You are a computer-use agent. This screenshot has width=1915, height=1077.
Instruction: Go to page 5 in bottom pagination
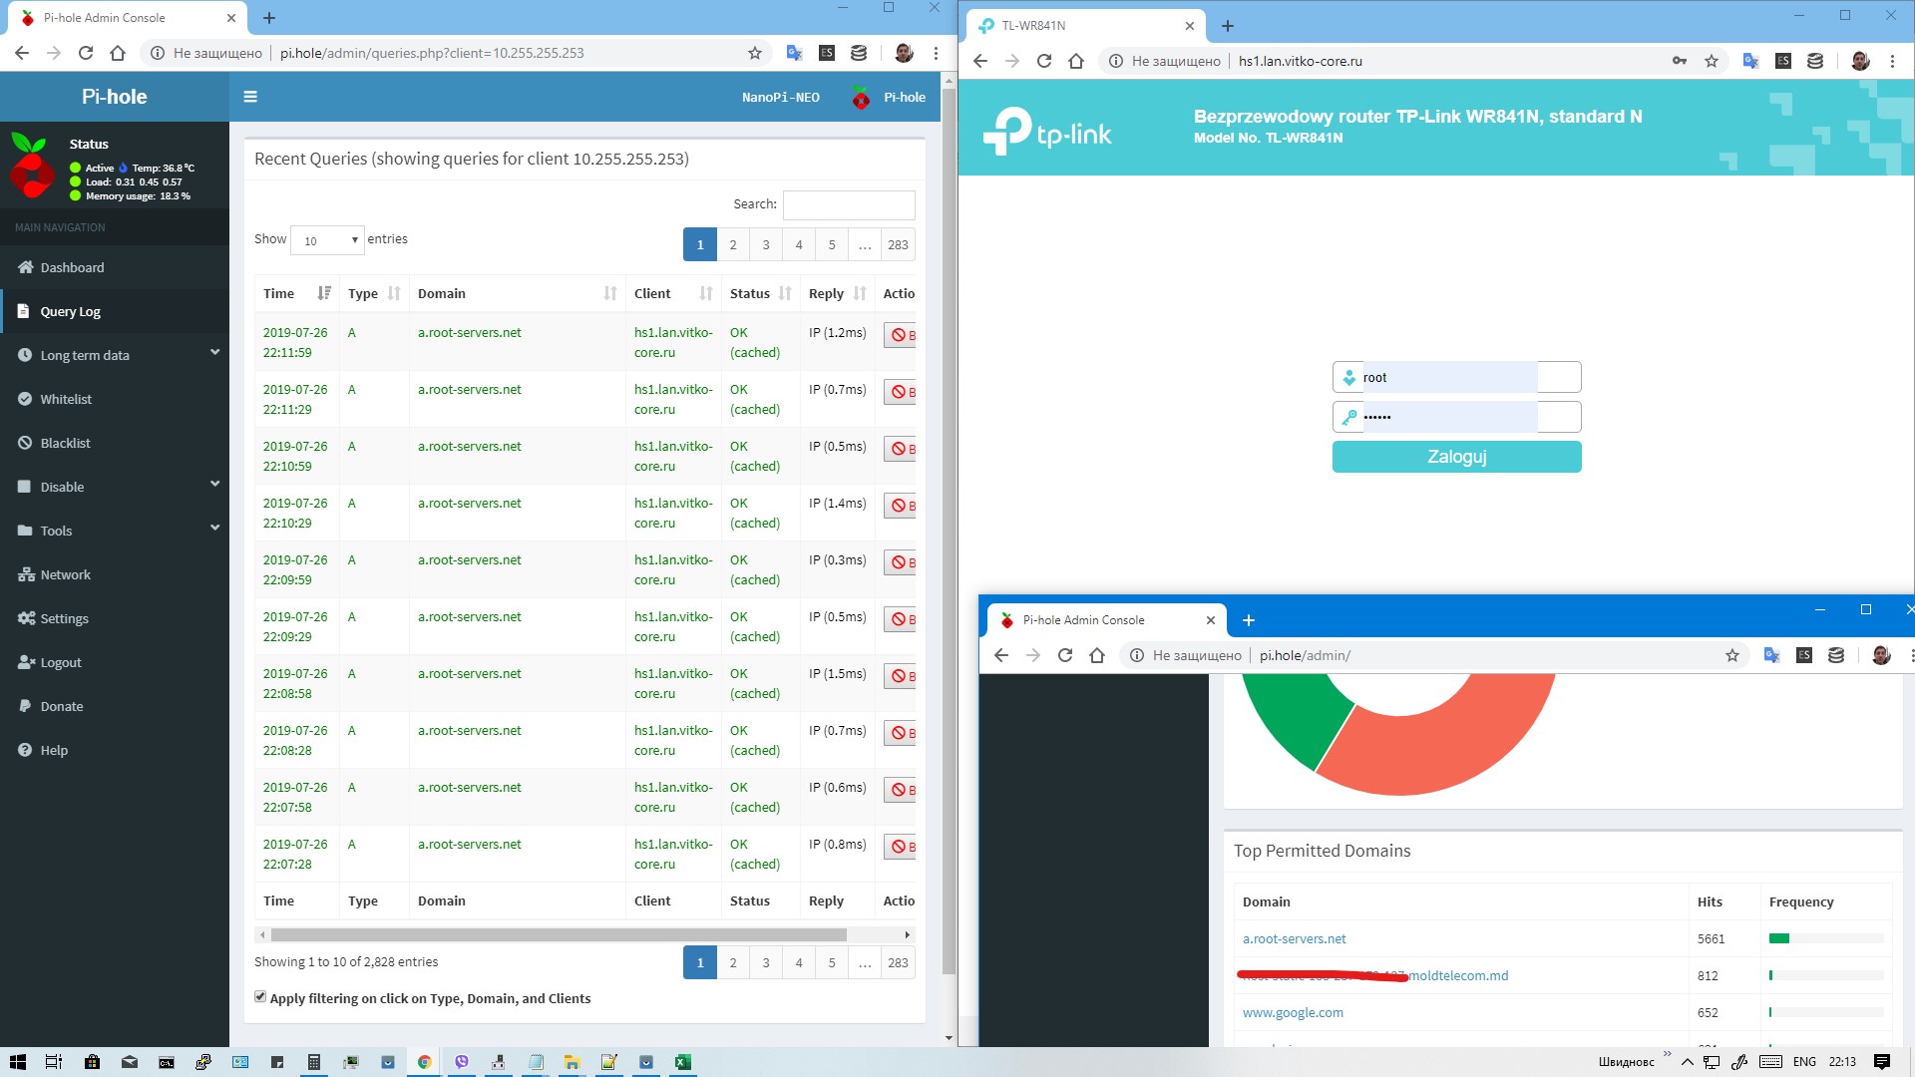click(832, 962)
